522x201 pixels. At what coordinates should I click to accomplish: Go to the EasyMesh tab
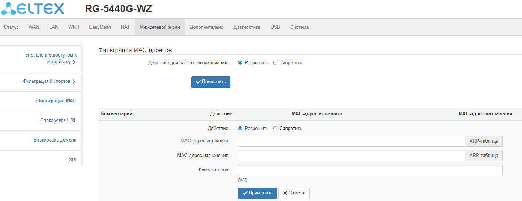100,27
